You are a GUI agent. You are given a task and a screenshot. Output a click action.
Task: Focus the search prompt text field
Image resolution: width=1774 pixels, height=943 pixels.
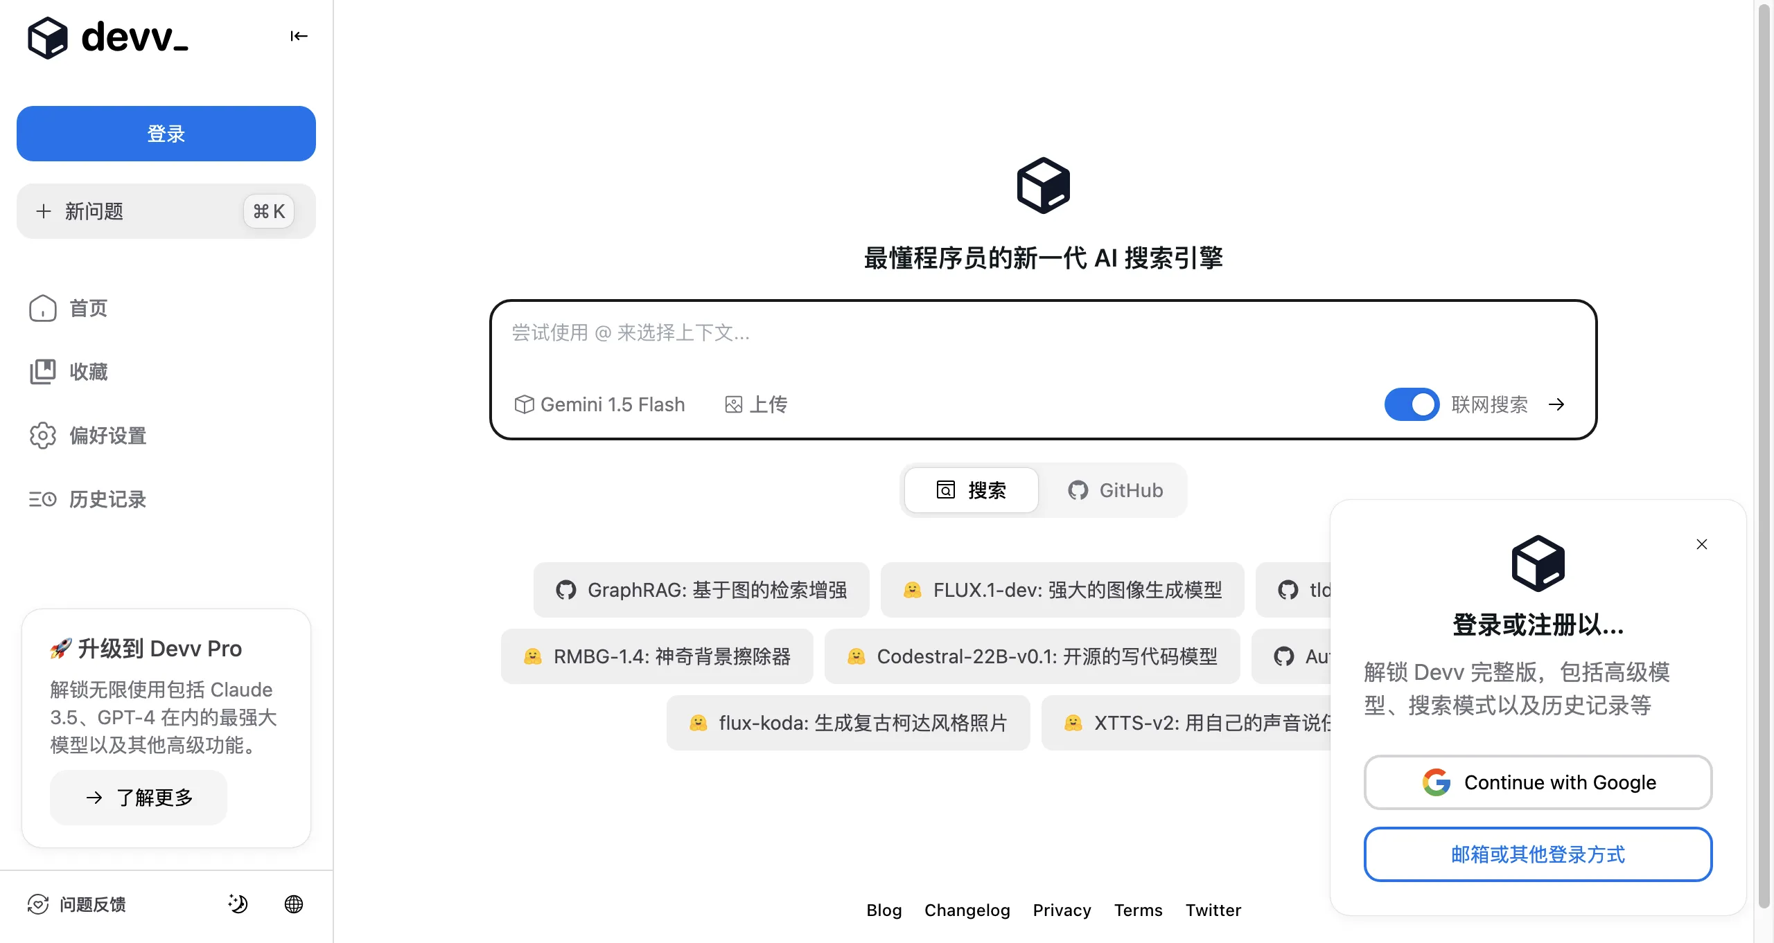point(1039,334)
